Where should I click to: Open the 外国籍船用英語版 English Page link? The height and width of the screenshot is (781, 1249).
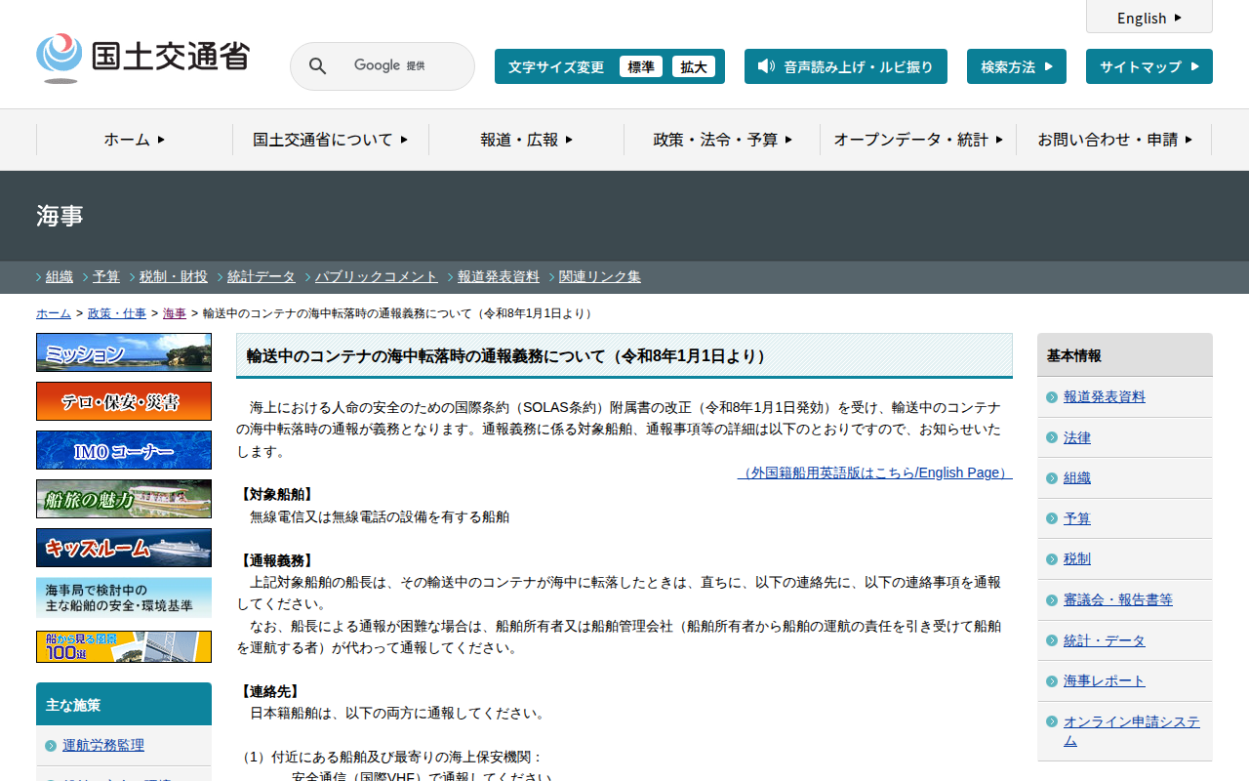(874, 473)
